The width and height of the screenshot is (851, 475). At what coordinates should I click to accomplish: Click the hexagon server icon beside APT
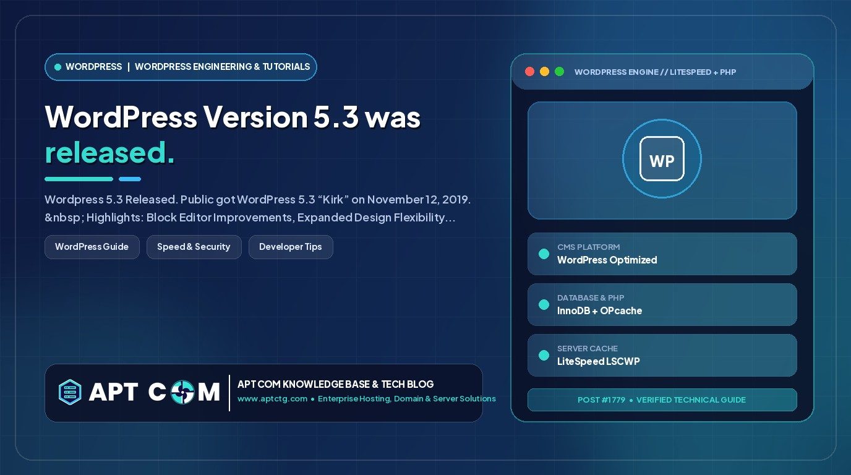[x=70, y=392]
